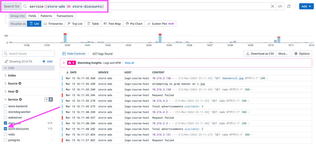Image resolution: width=316 pixels, height=144 pixels.
Task: Click the Source facet verified checkmark icon
Action: pyautogui.click(x=20, y=84)
